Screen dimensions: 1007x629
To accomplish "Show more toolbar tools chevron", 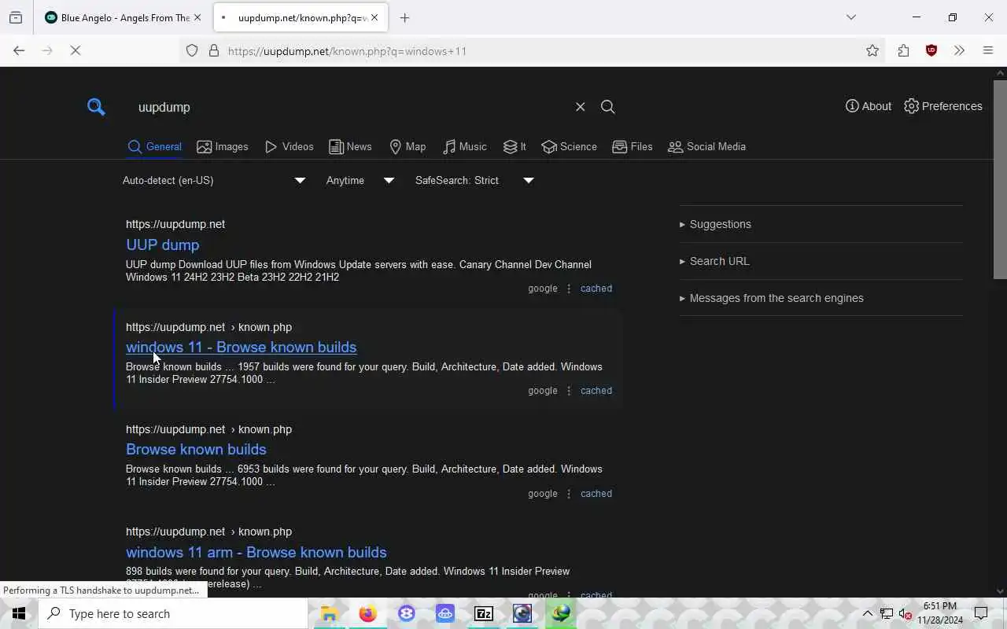I will 959,50.
